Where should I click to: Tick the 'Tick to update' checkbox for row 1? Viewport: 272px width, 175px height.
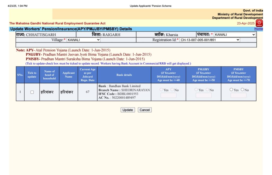click(x=32, y=92)
